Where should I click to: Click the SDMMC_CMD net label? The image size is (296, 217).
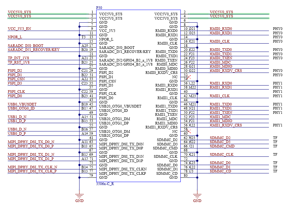(222, 146)
